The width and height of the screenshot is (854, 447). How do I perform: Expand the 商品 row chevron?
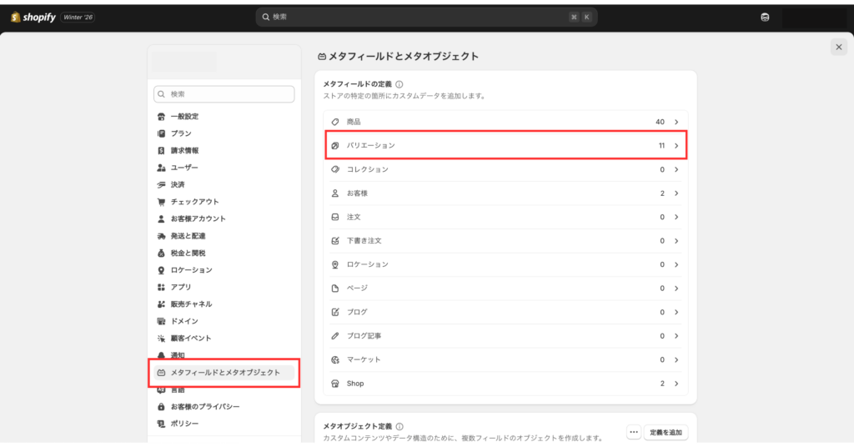coord(676,122)
